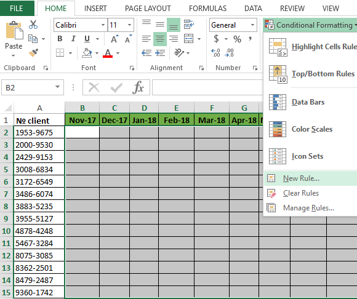Open Clear Rules submenu
Screen dimensions: 357x299
tap(311, 193)
